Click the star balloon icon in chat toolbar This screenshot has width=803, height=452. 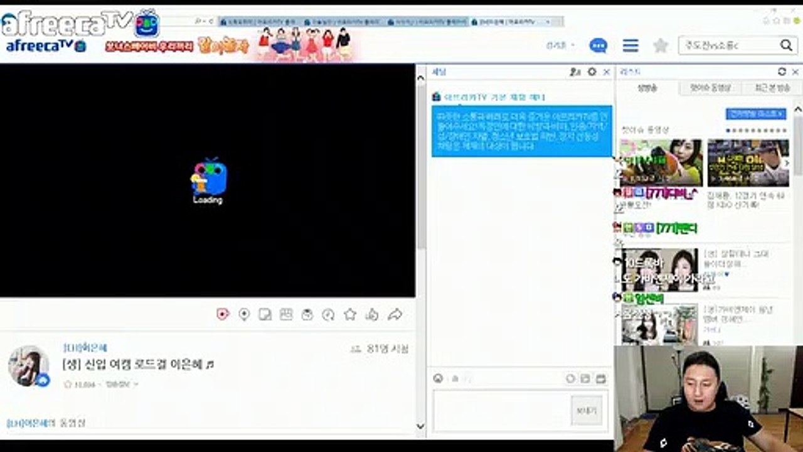pos(455,379)
